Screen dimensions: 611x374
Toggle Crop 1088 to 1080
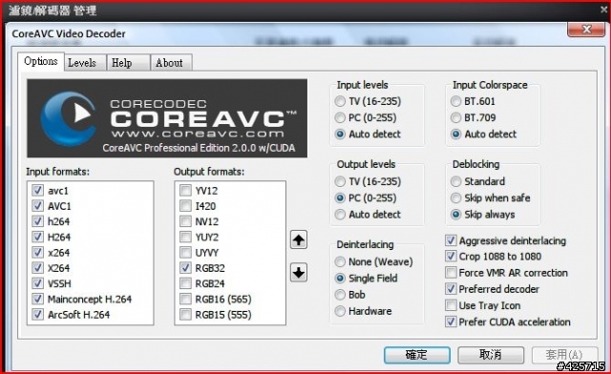[451, 257]
